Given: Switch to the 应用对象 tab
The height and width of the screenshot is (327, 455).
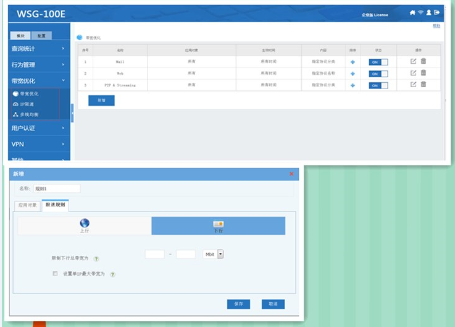Looking at the screenshot, I should coord(27,205).
